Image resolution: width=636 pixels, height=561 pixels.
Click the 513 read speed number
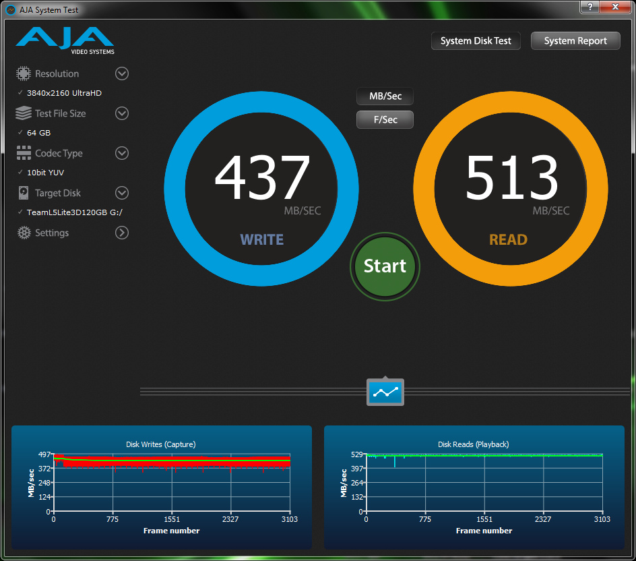(x=512, y=178)
